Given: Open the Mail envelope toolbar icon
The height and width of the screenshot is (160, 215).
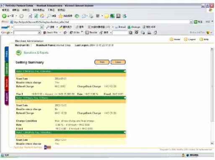Looking at the screenshot, I should [84, 16].
